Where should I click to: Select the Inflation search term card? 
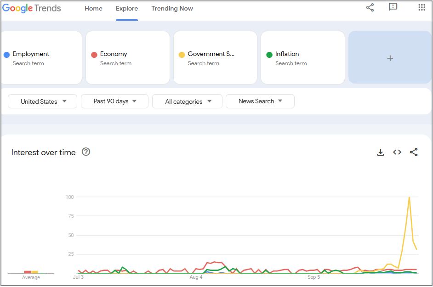coord(302,57)
